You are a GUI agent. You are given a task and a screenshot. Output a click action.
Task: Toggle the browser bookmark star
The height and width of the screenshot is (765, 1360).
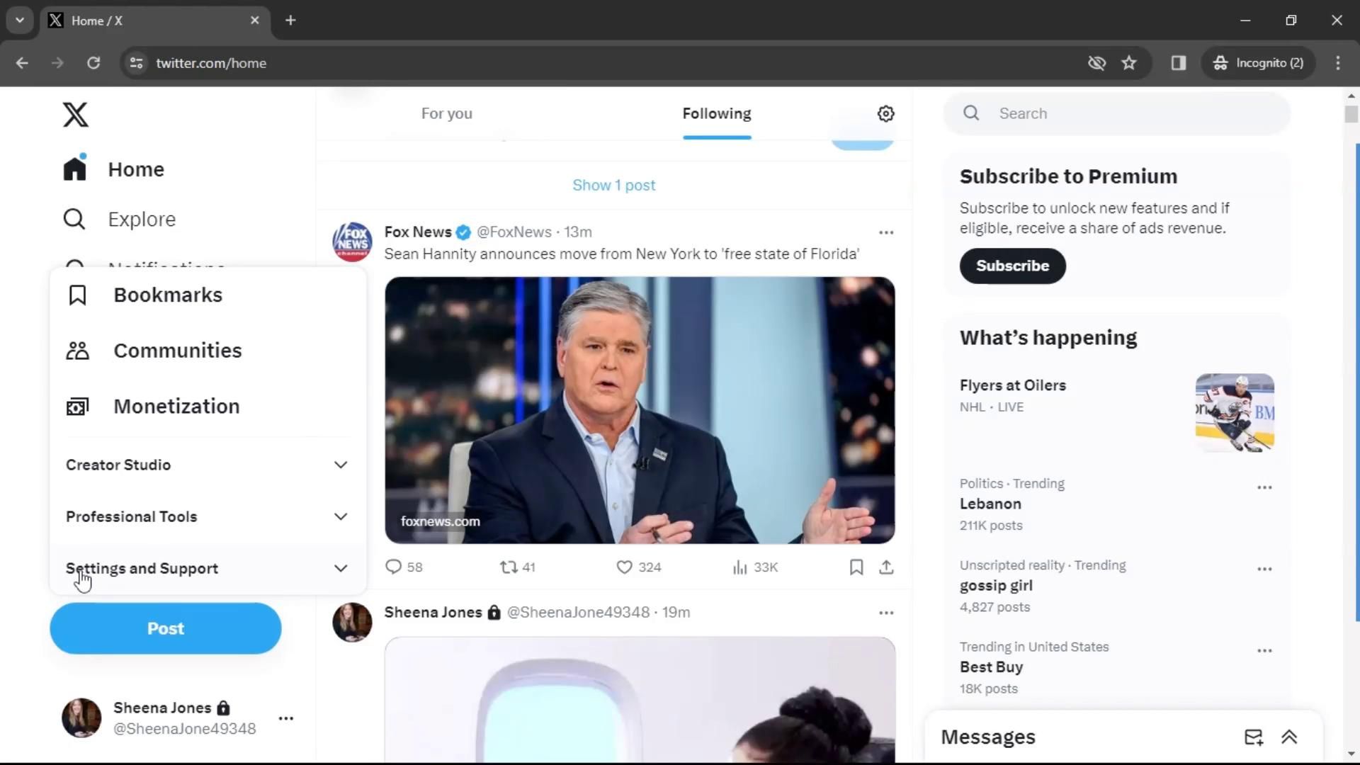click(1129, 63)
